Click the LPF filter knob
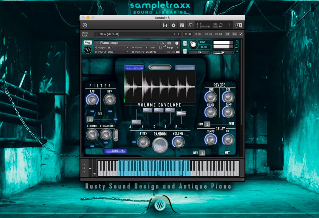This screenshot has height=218, width=319. coord(92,100)
